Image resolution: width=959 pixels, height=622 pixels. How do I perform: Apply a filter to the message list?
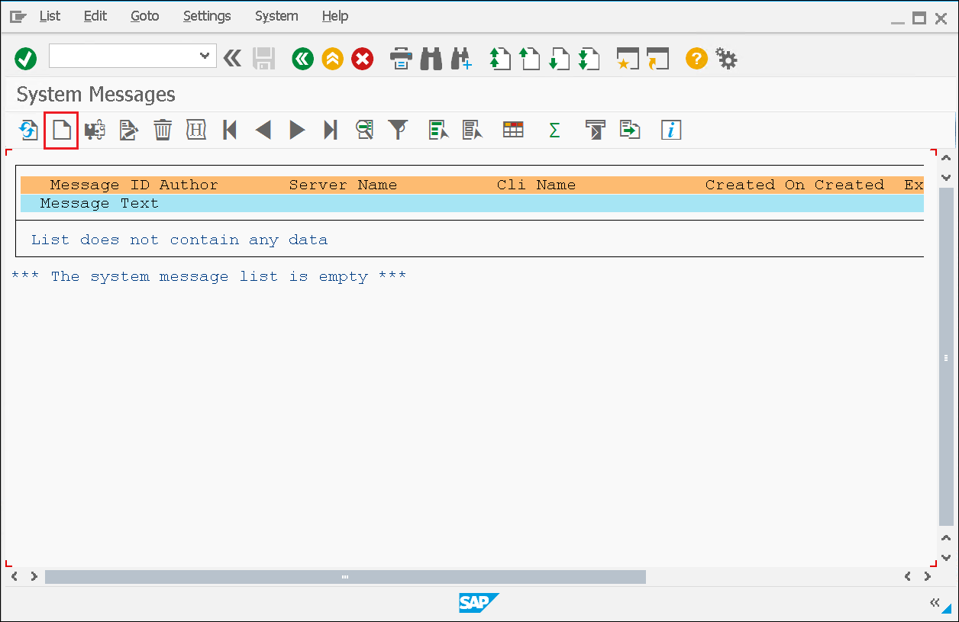[398, 130]
